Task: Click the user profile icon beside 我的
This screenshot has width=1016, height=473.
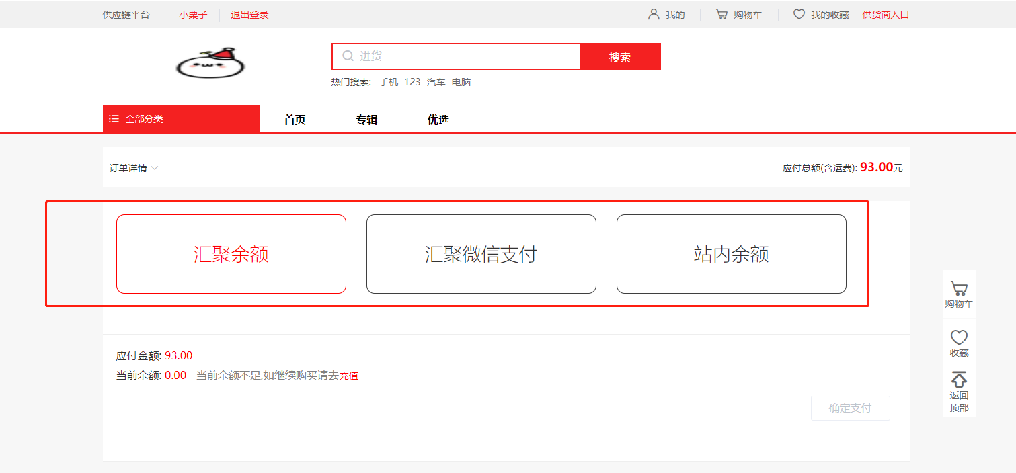Action: pyautogui.click(x=653, y=14)
